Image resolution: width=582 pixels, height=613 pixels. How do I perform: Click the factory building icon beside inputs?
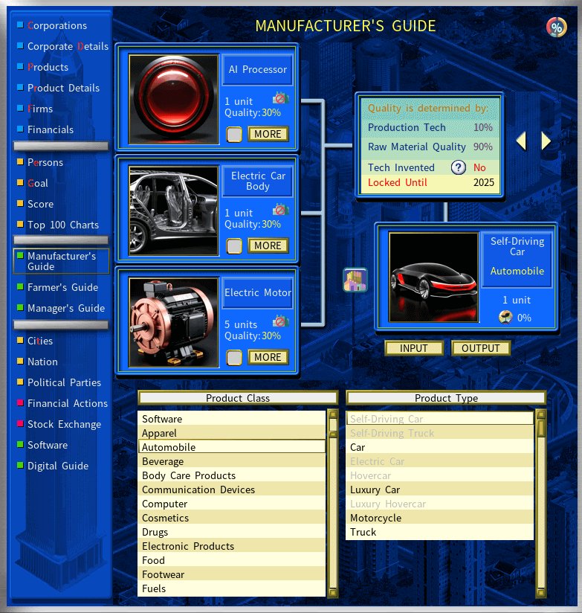click(355, 280)
